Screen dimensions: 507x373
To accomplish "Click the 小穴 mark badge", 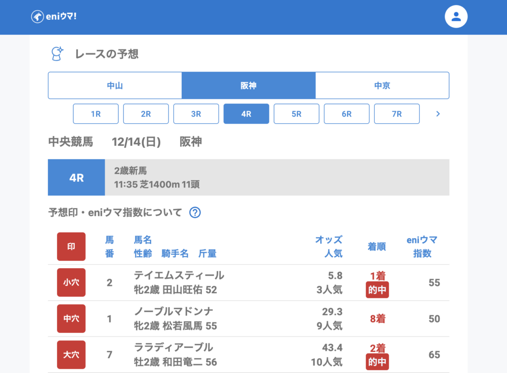I will point(71,282).
